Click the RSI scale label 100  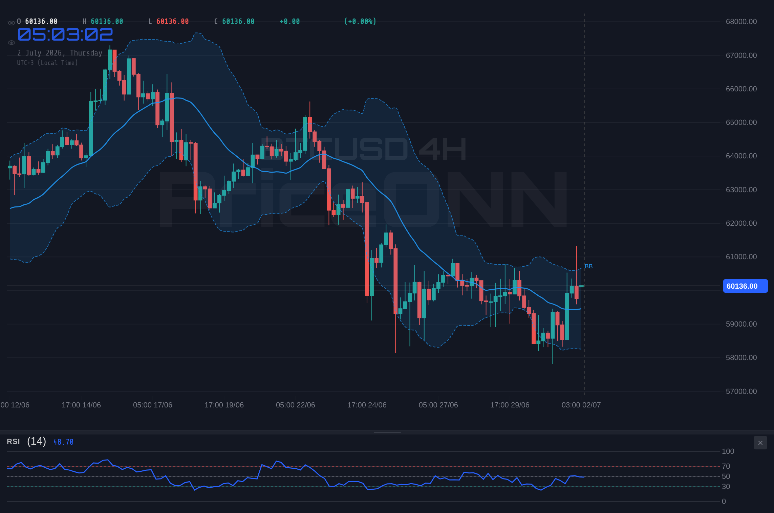pos(728,451)
